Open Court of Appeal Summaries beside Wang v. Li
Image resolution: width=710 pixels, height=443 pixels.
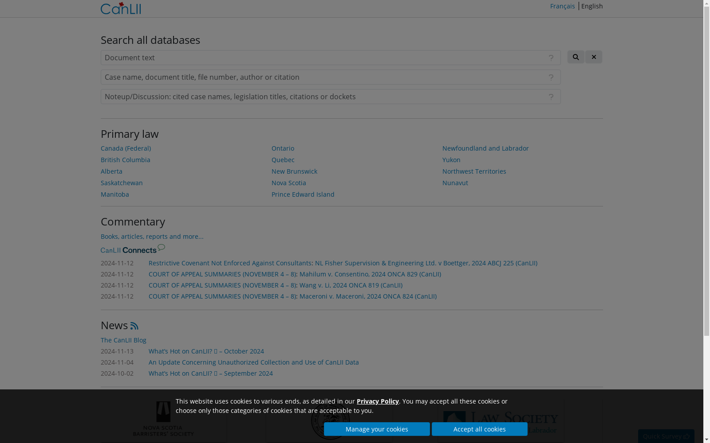pyautogui.click(x=222, y=285)
